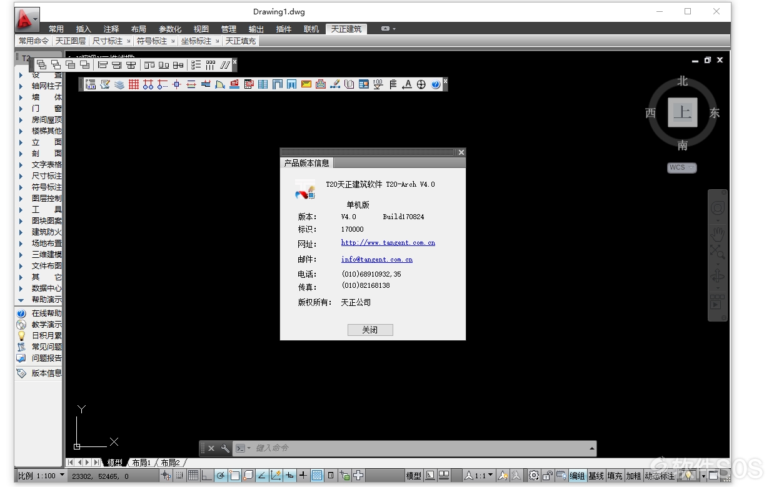Screen dimensions: 774x487
Task: Click the layers stack toolbar icon
Action: tap(119, 84)
